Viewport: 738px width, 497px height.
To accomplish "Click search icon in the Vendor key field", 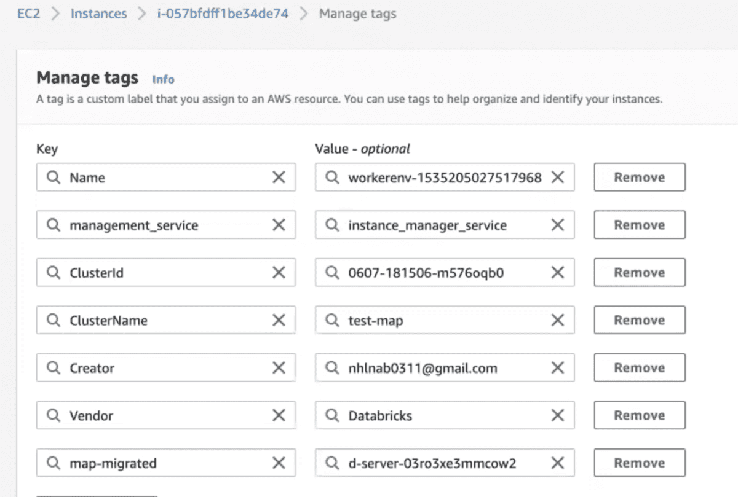I will [54, 416].
